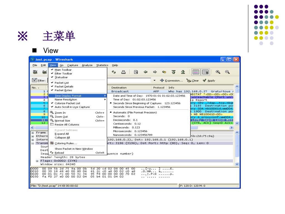The image size is (285, 214).
Task: Toggle the colorize packet list icon
Action: tap(196, 72)
